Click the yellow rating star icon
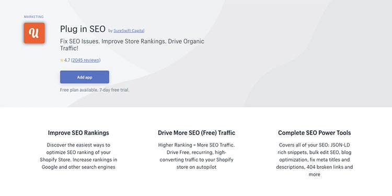 pos(62,60)
